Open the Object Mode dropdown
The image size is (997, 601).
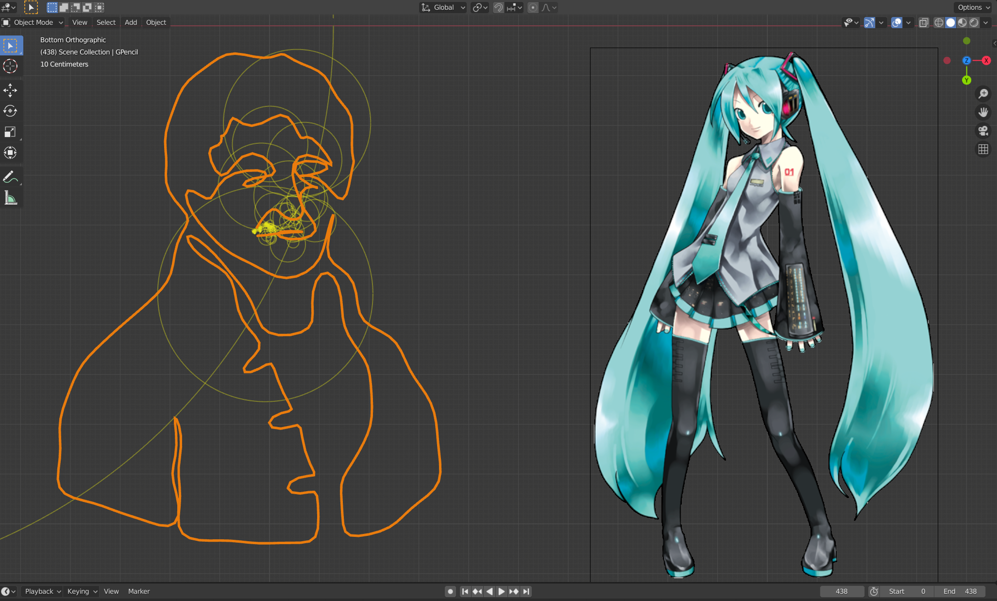(33, 22)
